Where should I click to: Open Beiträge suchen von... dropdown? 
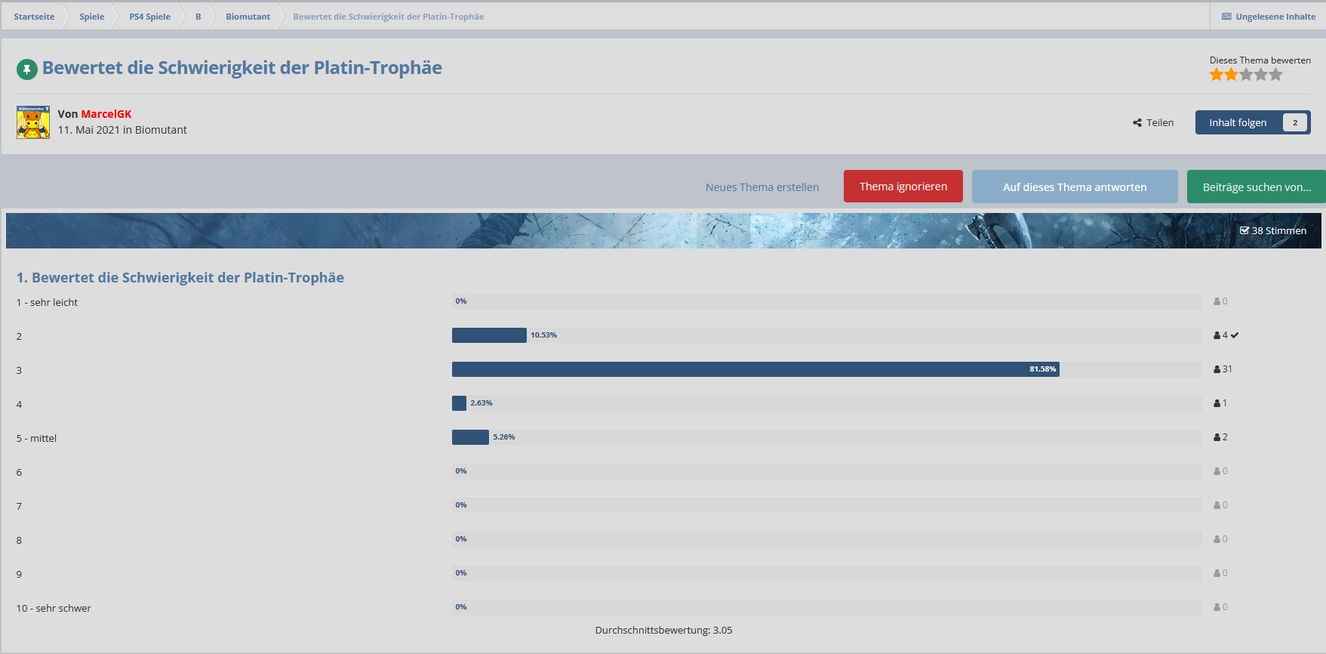[1256, 187]
